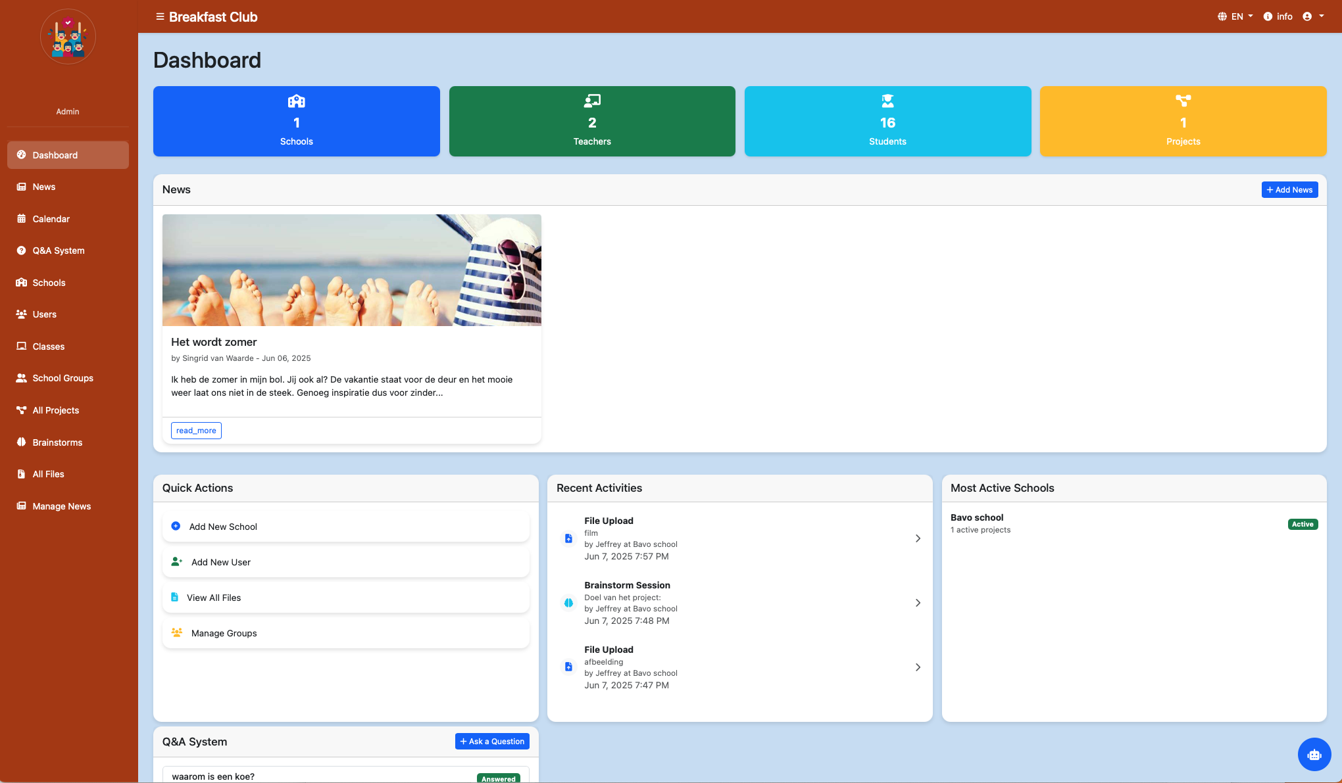Image resolution: width=1342 pixels, height=783 pixels.
Task: Open Brainstorms in sidebar
Action: 57,442
